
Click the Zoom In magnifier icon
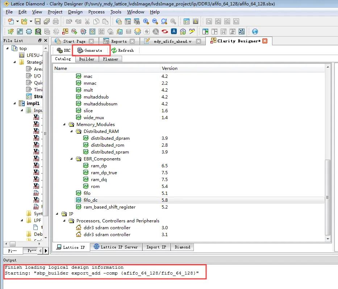(x=146, y=21)
